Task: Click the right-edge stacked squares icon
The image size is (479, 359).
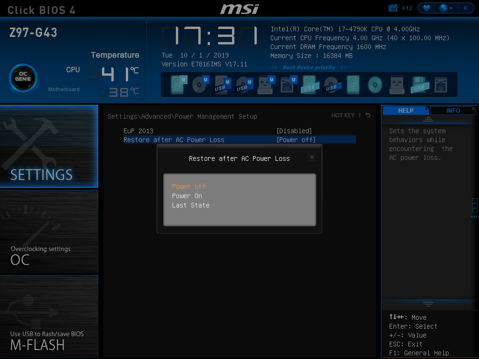Action: click(474, 206)
